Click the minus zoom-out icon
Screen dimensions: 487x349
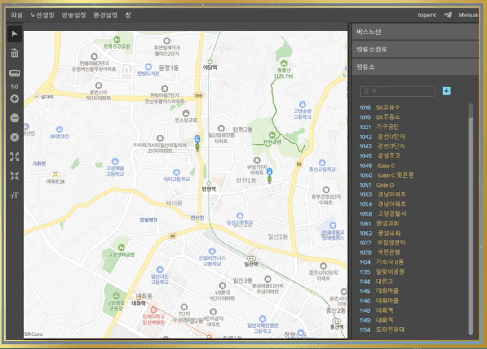click(x=14, y=118)
